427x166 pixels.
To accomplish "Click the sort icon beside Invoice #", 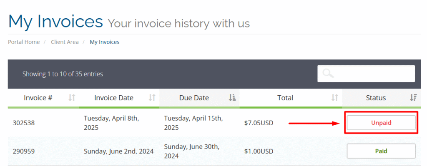I will (x=72, y=98).
